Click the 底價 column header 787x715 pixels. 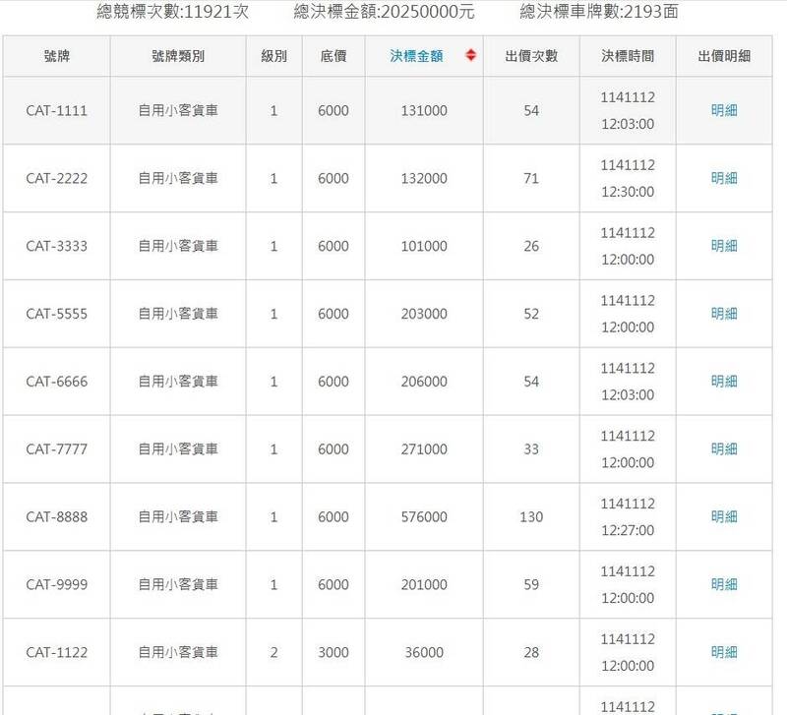click(333, 56)
